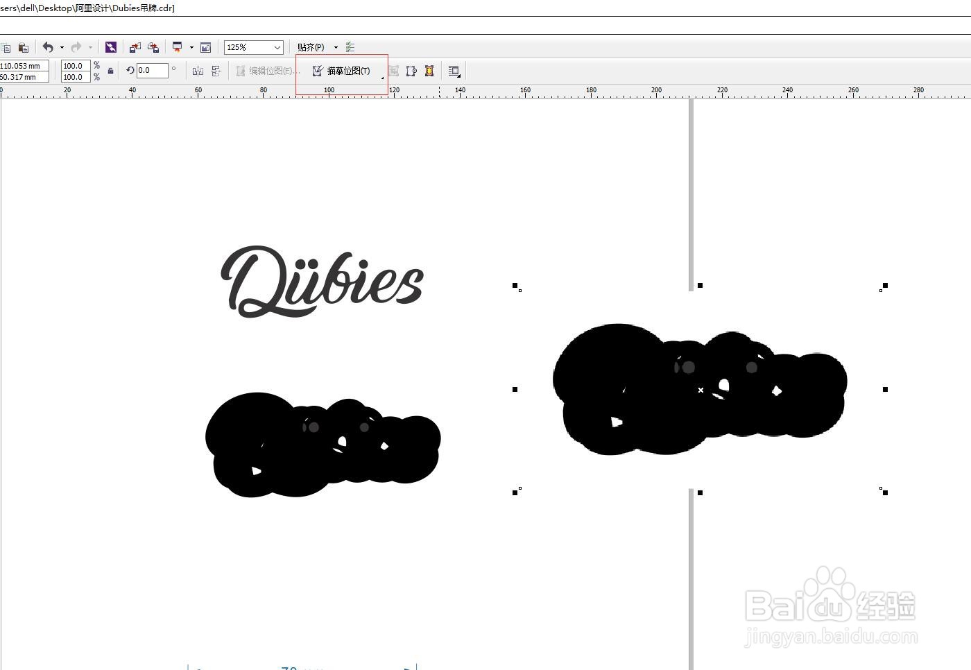Click the vertical scale 100.0 field

pyautogui.click(x=76, y=77)
